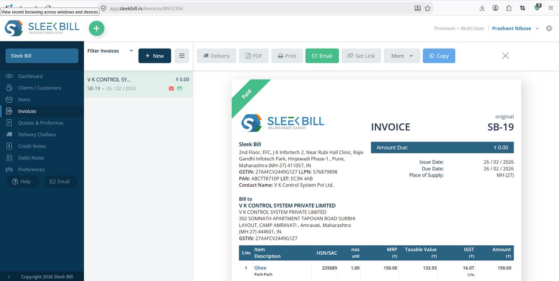Copy the invoice using Copy button
The width and height of the screenshot is (559, 281).
click(x=439, y=56)
